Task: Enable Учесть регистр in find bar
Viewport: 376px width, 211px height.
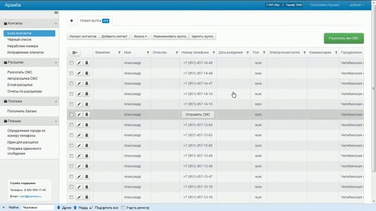Action: [x=123, y=207]
